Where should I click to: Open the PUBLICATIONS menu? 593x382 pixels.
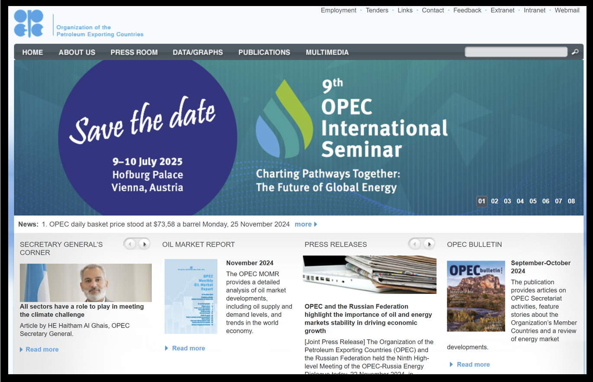coord(264,52)
